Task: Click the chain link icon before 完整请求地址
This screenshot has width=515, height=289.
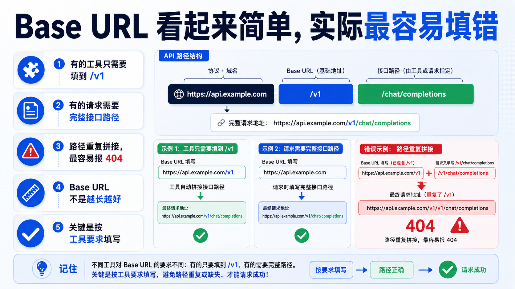Action: pyautogui.click(x=221, y=123)
